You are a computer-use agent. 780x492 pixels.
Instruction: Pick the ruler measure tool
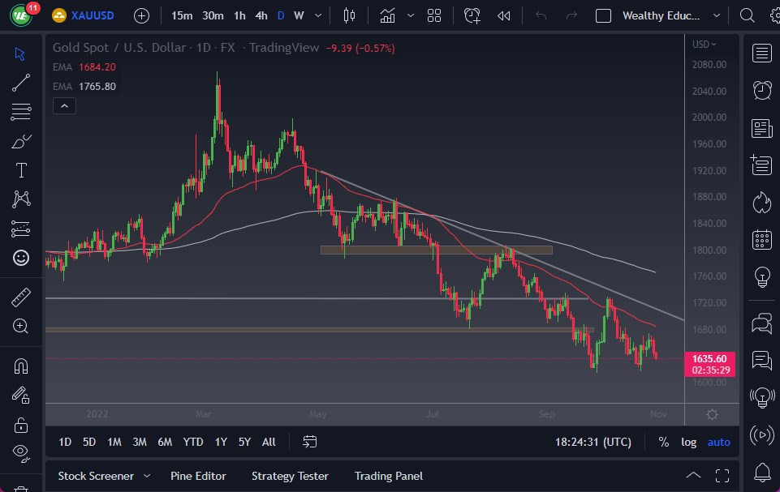[21, 297]
